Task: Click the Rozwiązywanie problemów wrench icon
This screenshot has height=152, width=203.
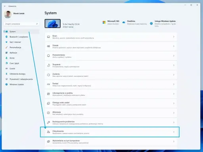Action: 48,122
